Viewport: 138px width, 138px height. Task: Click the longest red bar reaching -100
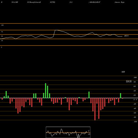[95, 109]
